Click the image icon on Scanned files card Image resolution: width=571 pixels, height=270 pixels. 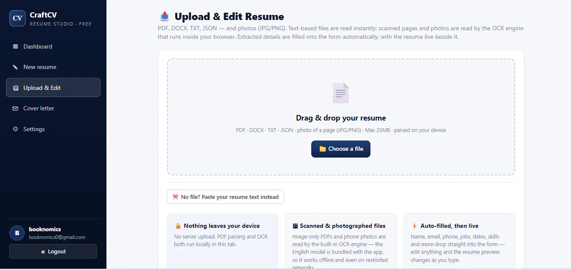295,226
